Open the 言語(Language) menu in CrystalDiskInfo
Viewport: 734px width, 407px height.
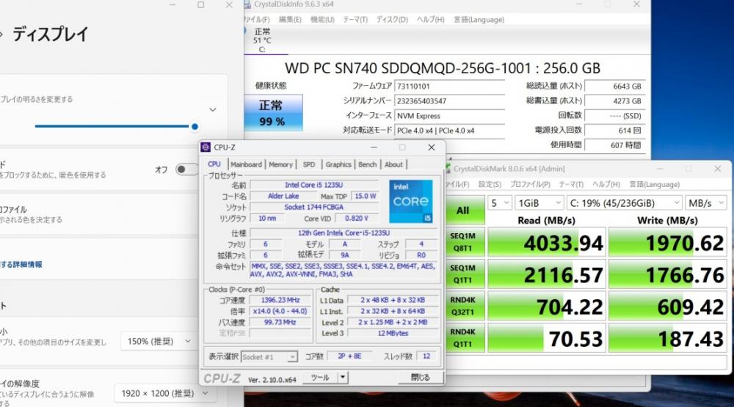479,20
